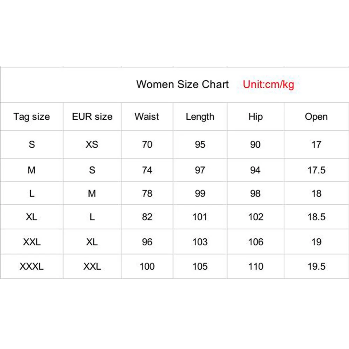This screenshot has width=349, height=349.
Task: Click the Women Size Chart title
Action: pos(182,84)
